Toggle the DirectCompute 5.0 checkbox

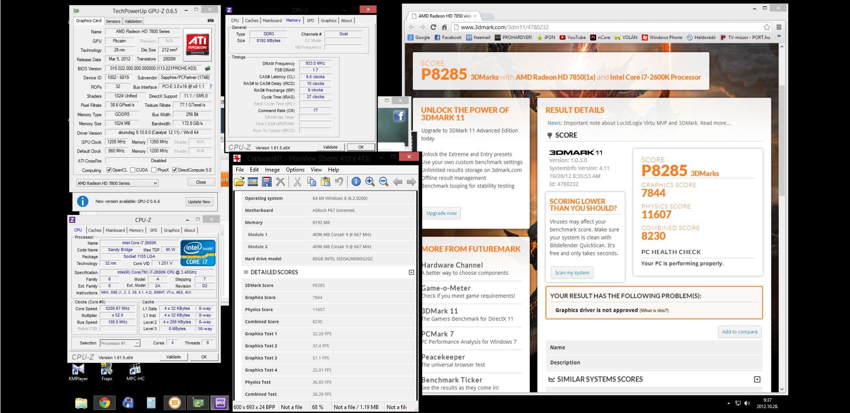tap(175, 170)
